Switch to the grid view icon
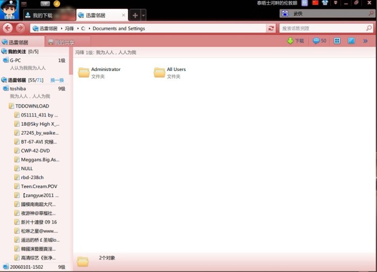Image resolution: width=377 pixels, height=272 pixels. point(337,41)
